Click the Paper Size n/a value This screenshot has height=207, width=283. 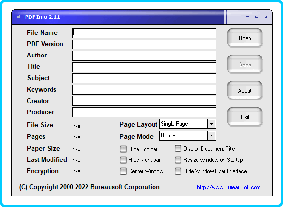77,149
